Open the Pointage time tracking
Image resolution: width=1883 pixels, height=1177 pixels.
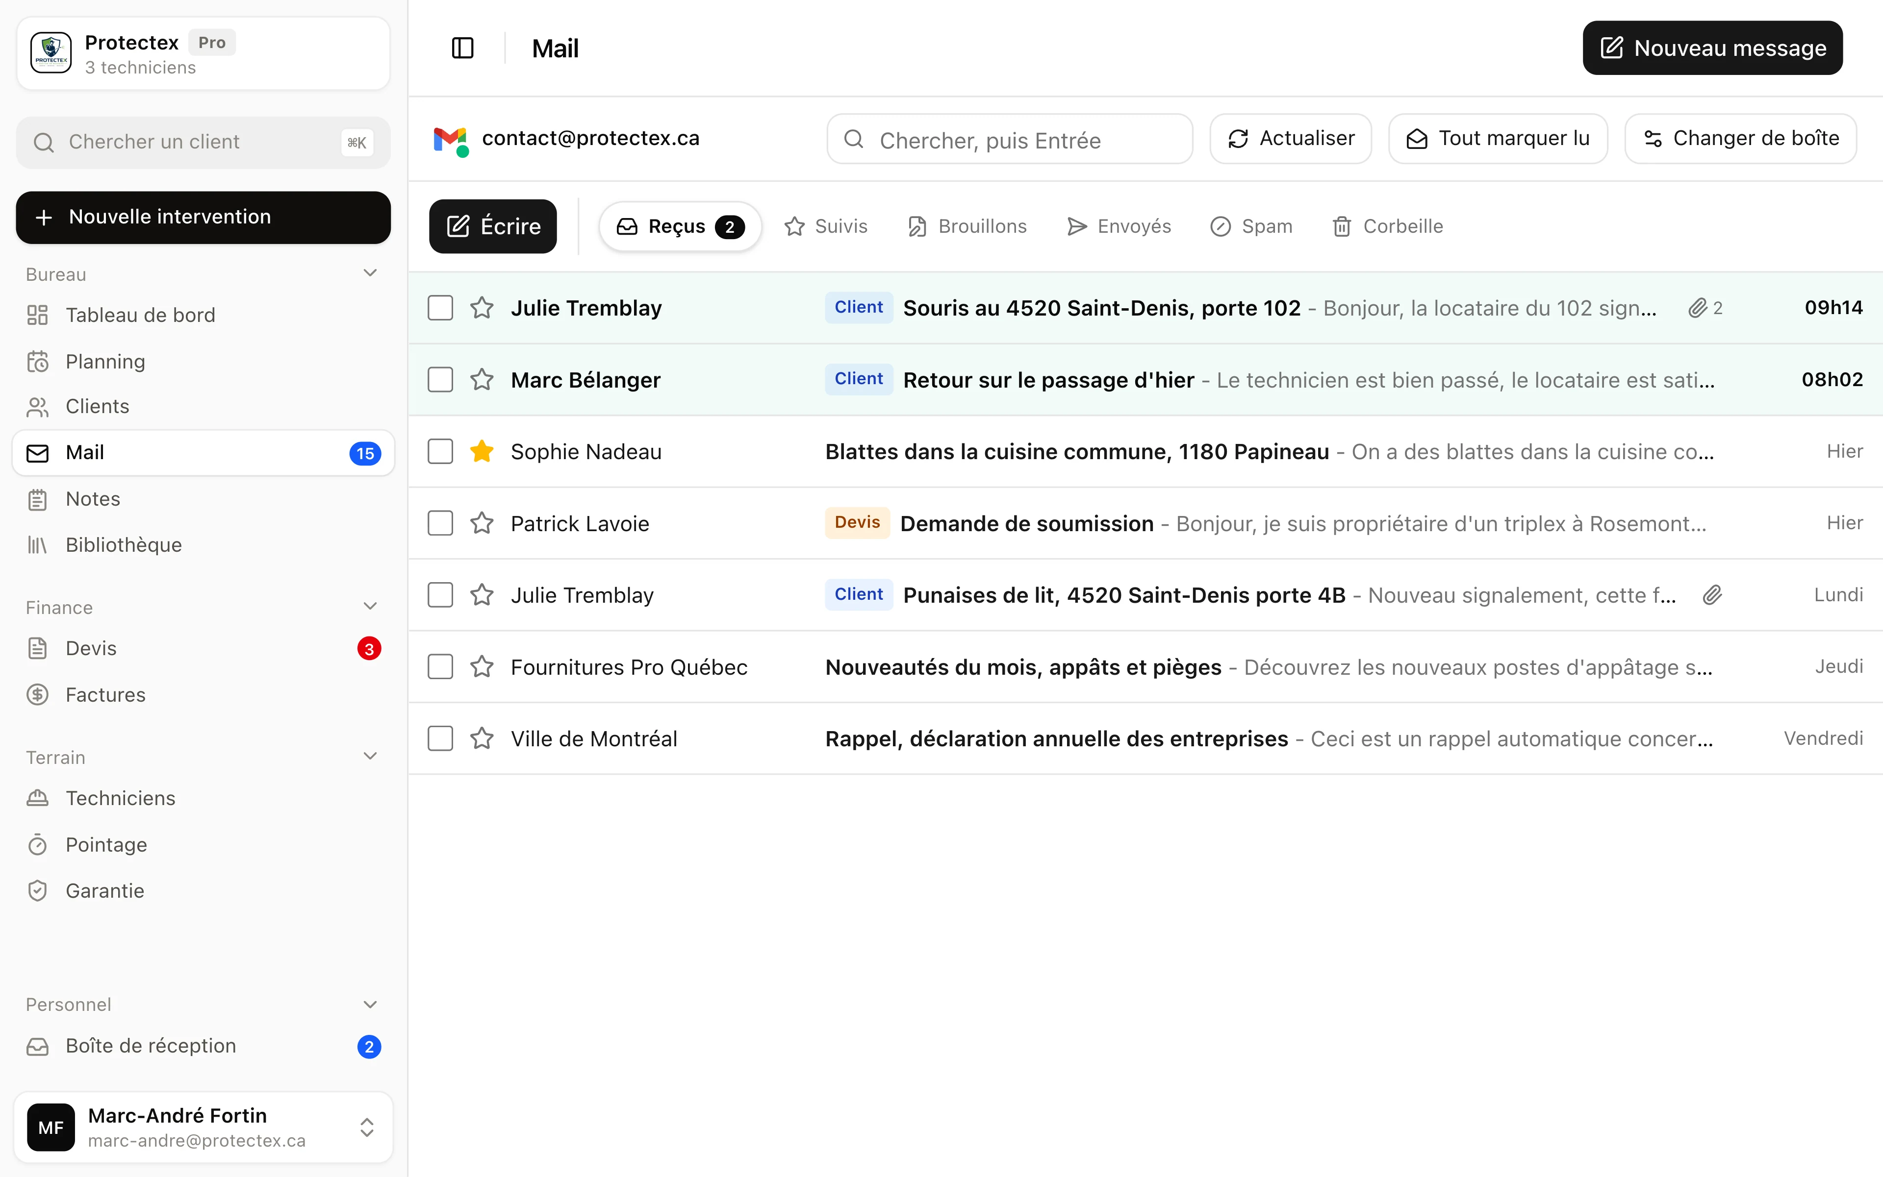tap(204, 845)
